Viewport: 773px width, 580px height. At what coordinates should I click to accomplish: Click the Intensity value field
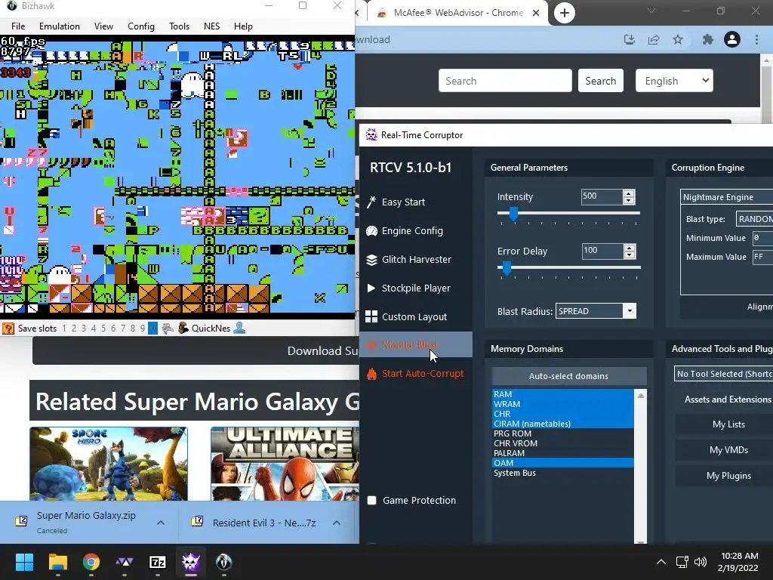(x=601, y=197)
